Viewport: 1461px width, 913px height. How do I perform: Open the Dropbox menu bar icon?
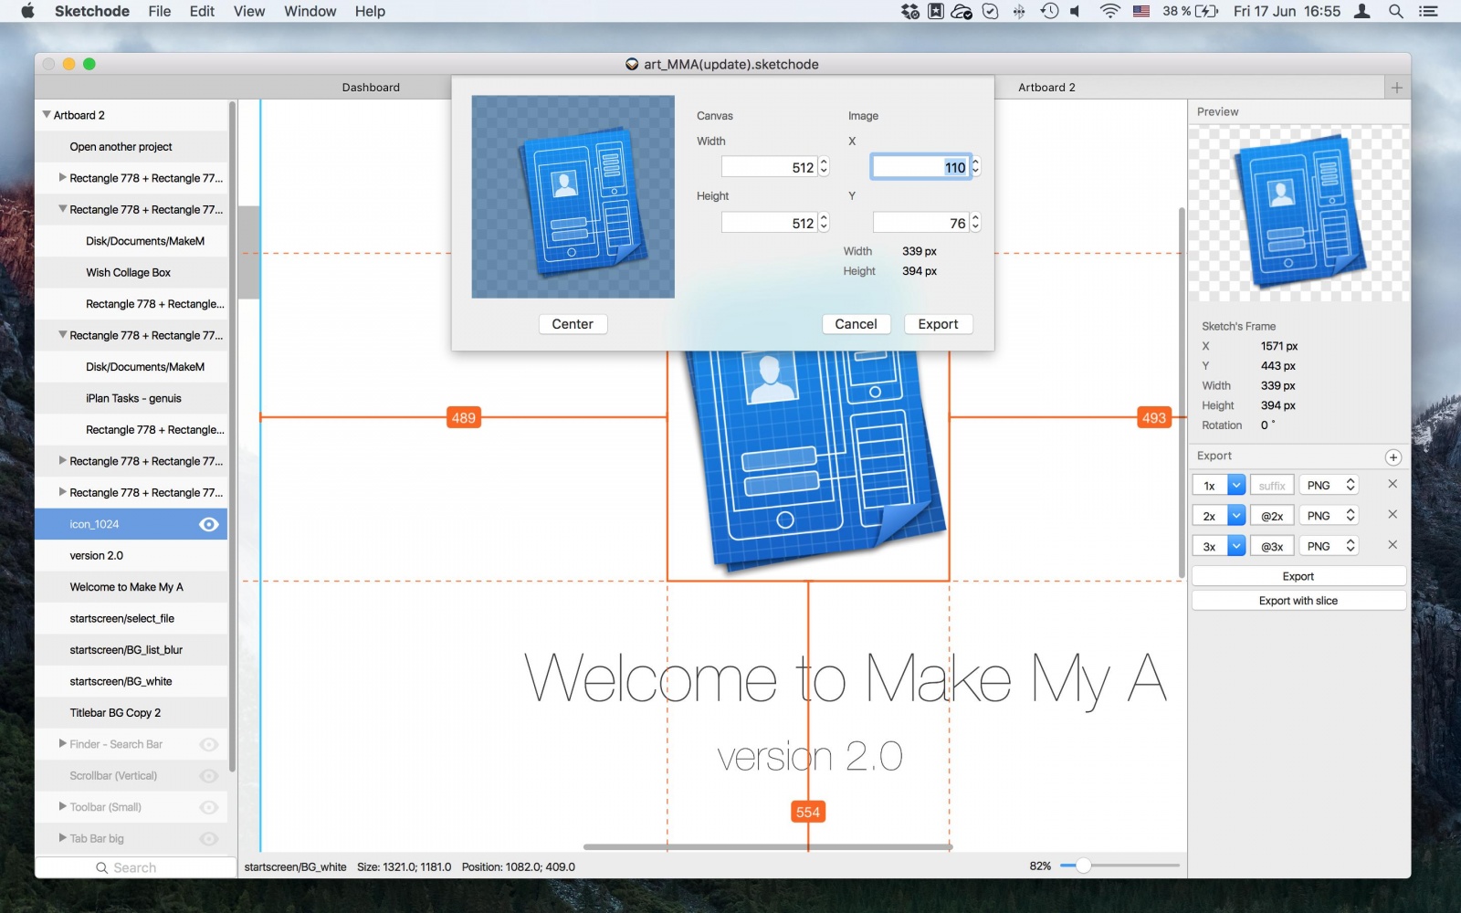pyautogui.click(x=910, y=11)
